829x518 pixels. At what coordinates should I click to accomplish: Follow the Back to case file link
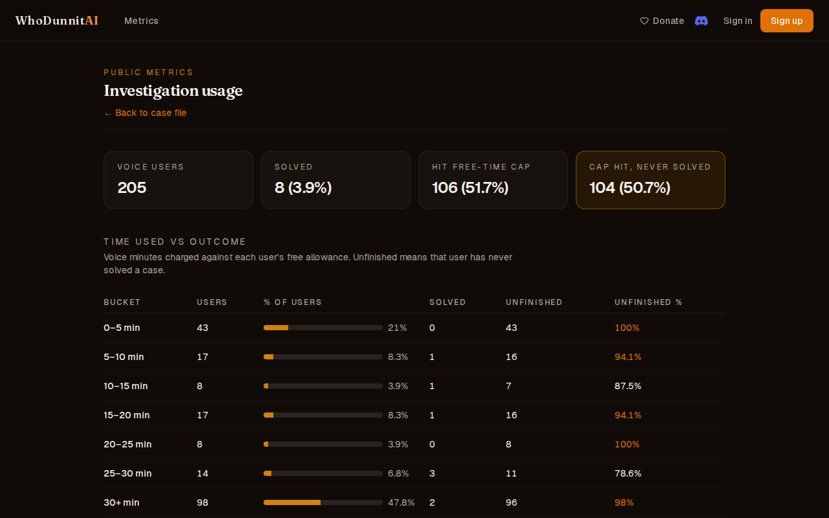click(145, 113)
